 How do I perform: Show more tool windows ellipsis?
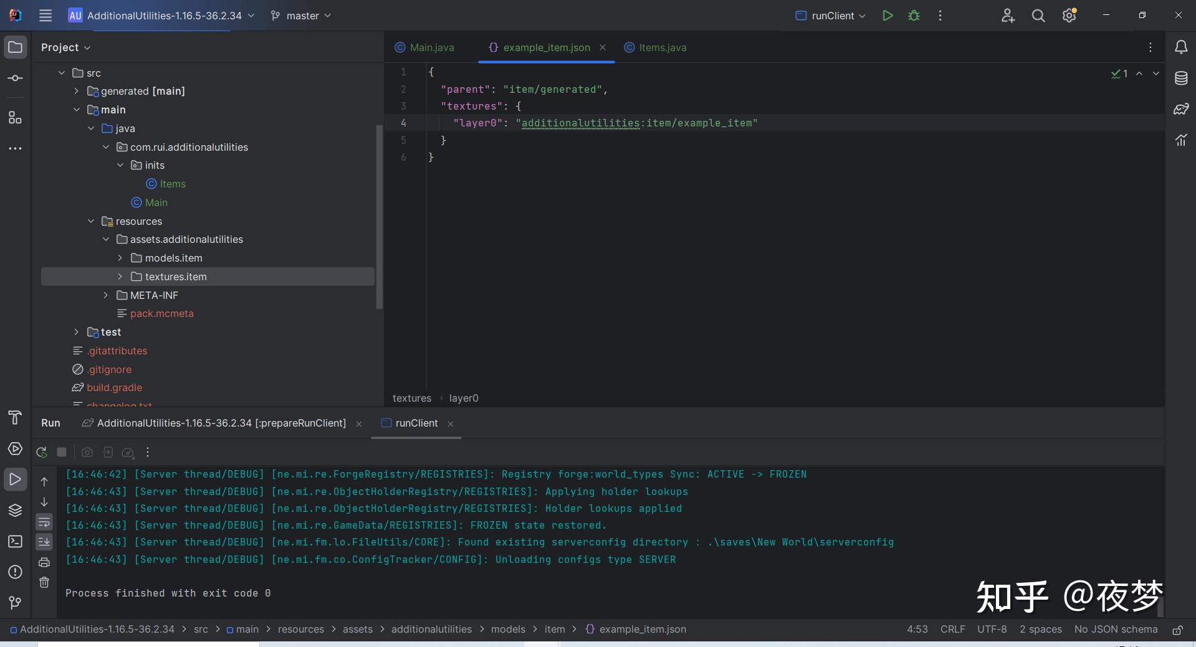(x=16, y=148)
